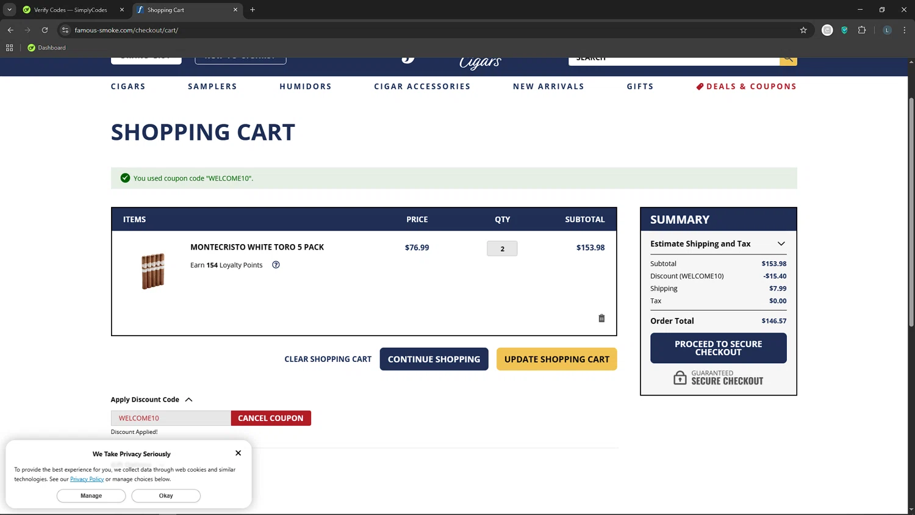
Task: Open the Samplers menu
Action: pyautogui.click(x=212, y=87)
